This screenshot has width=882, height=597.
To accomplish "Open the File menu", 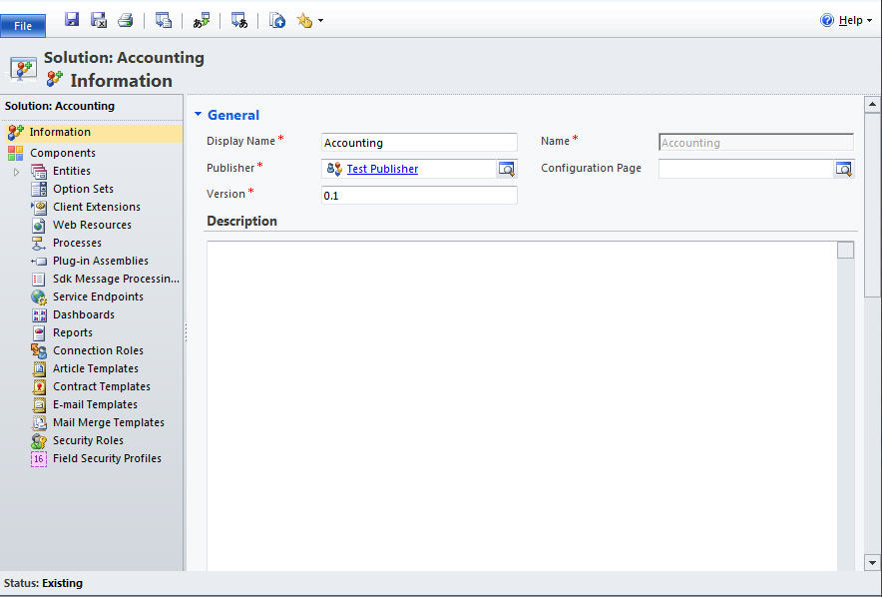I will click(x=23, y=25).
